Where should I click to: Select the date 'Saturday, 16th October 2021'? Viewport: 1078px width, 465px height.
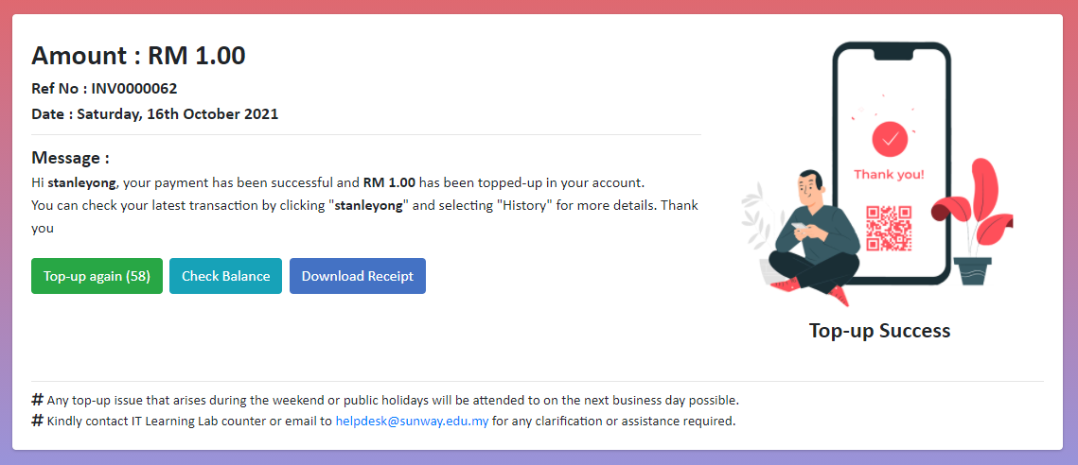(x=177, y=114)
